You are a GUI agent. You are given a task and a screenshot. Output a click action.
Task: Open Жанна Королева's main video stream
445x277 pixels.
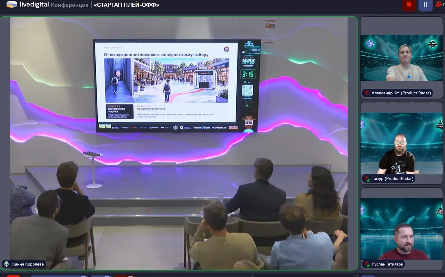pyautogui.click(x=179, y=143)
